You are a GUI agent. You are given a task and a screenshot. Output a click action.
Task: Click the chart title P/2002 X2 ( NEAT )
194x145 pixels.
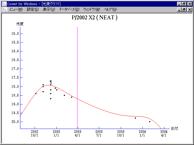pyautogui.click(x=94, y=18)
